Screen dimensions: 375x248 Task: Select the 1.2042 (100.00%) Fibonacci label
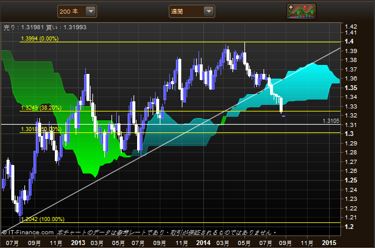(42, 219)
